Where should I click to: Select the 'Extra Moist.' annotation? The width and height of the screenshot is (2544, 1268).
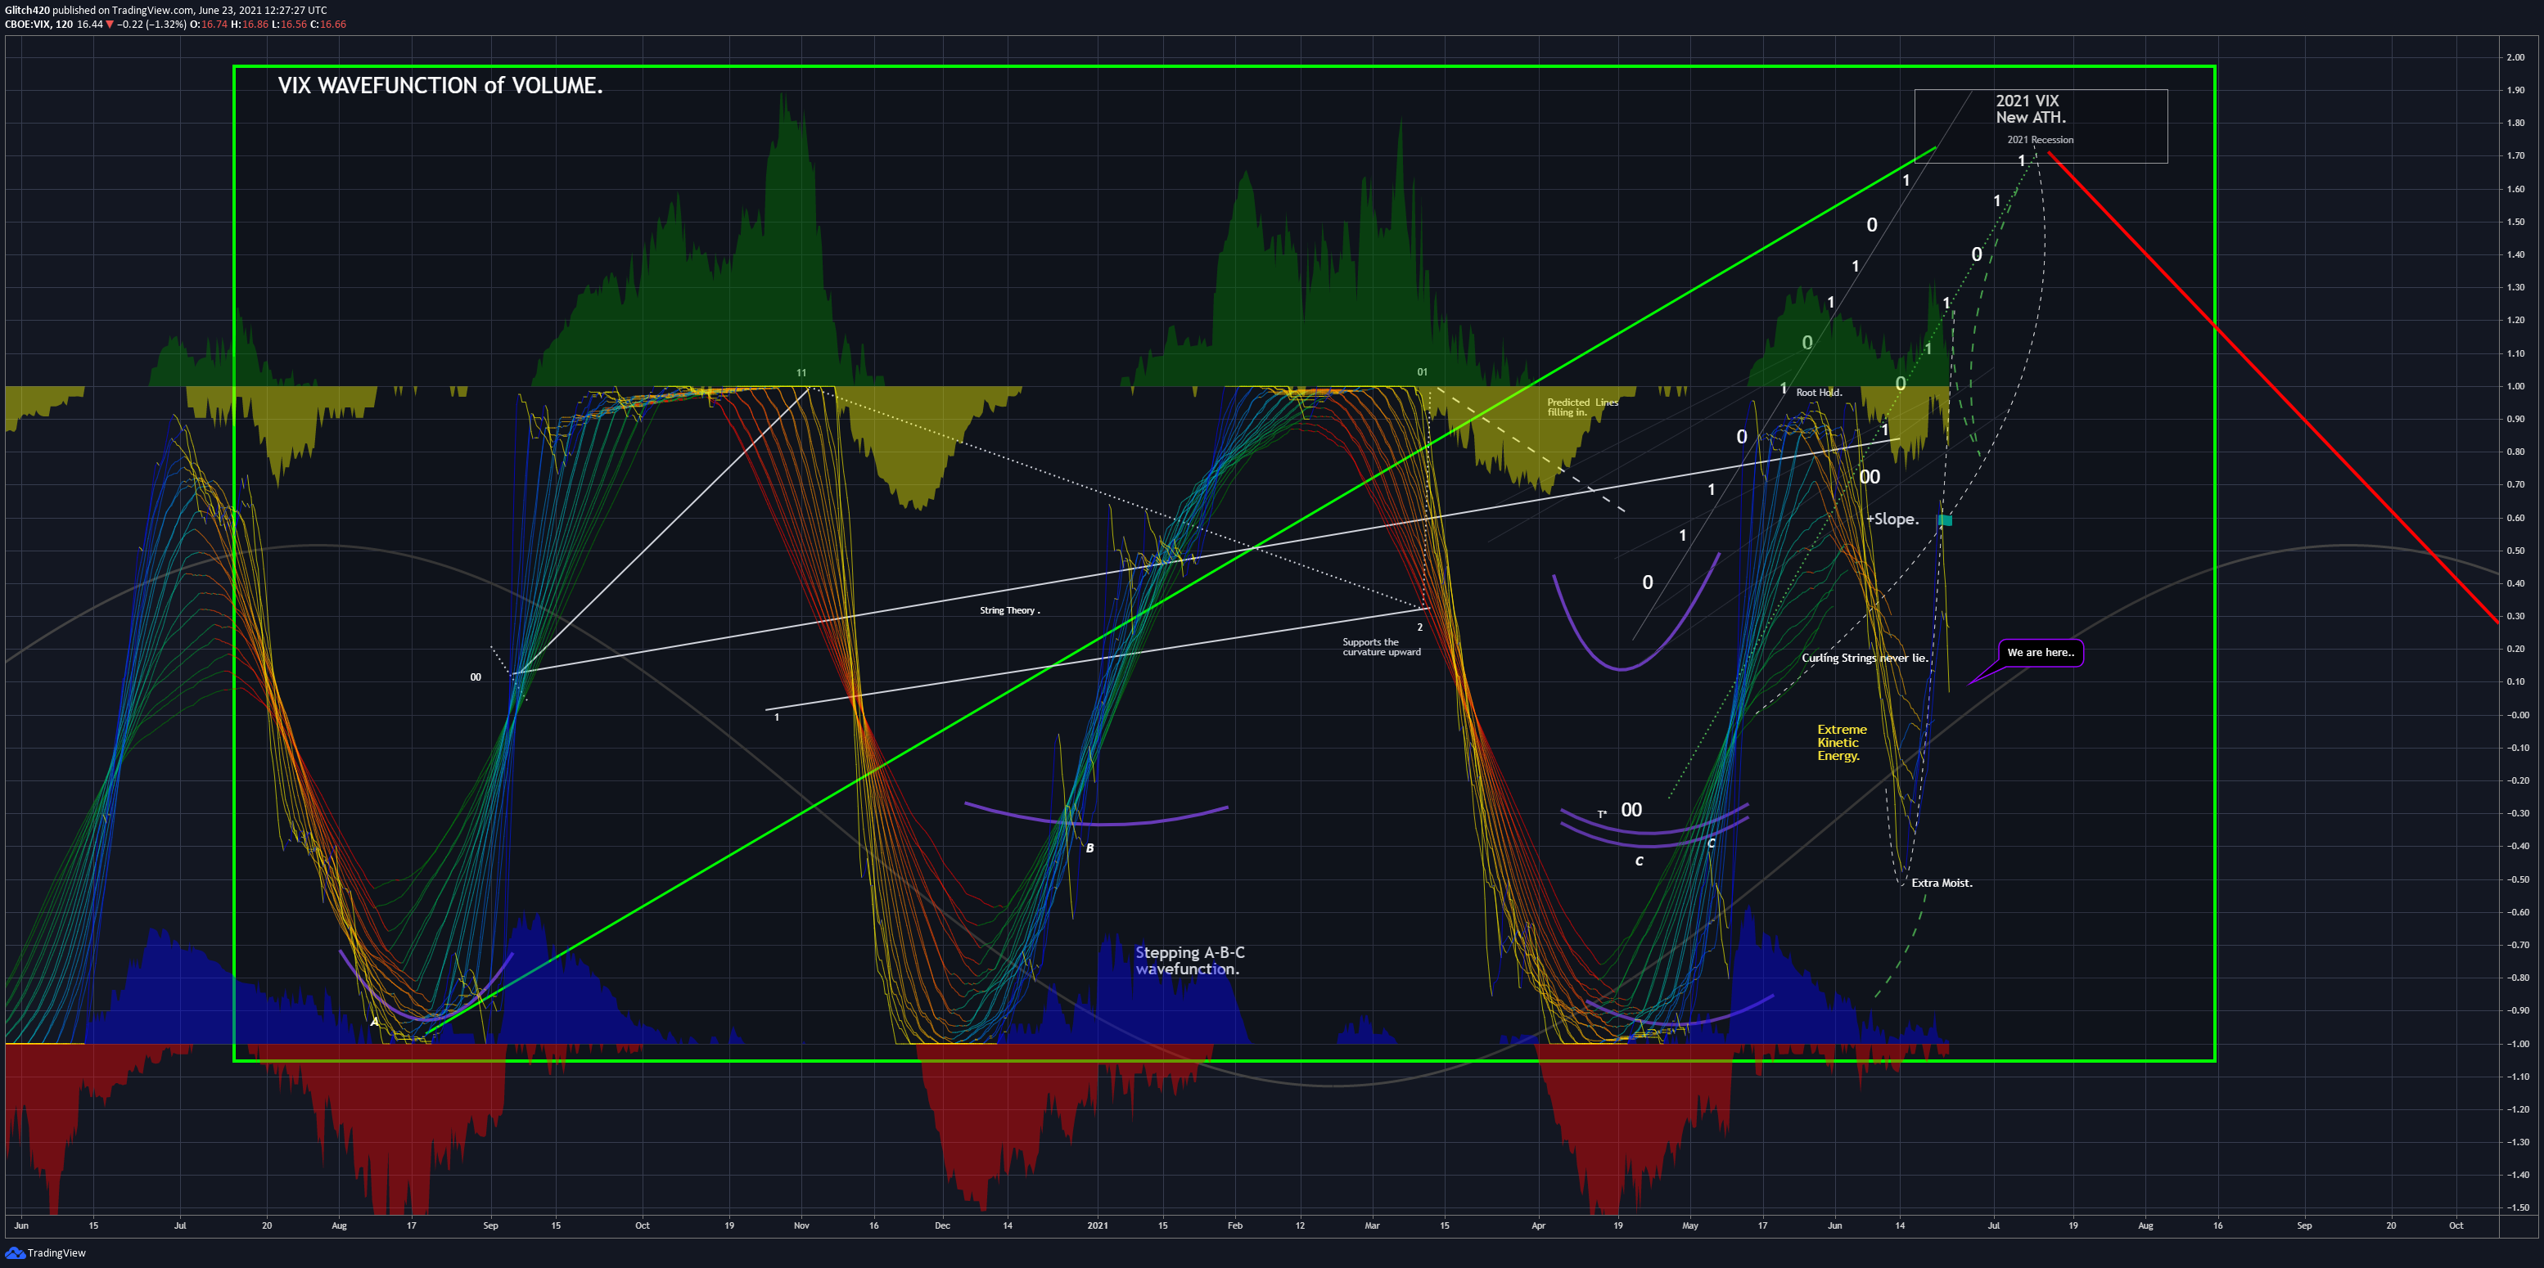tap(1942, 884)
